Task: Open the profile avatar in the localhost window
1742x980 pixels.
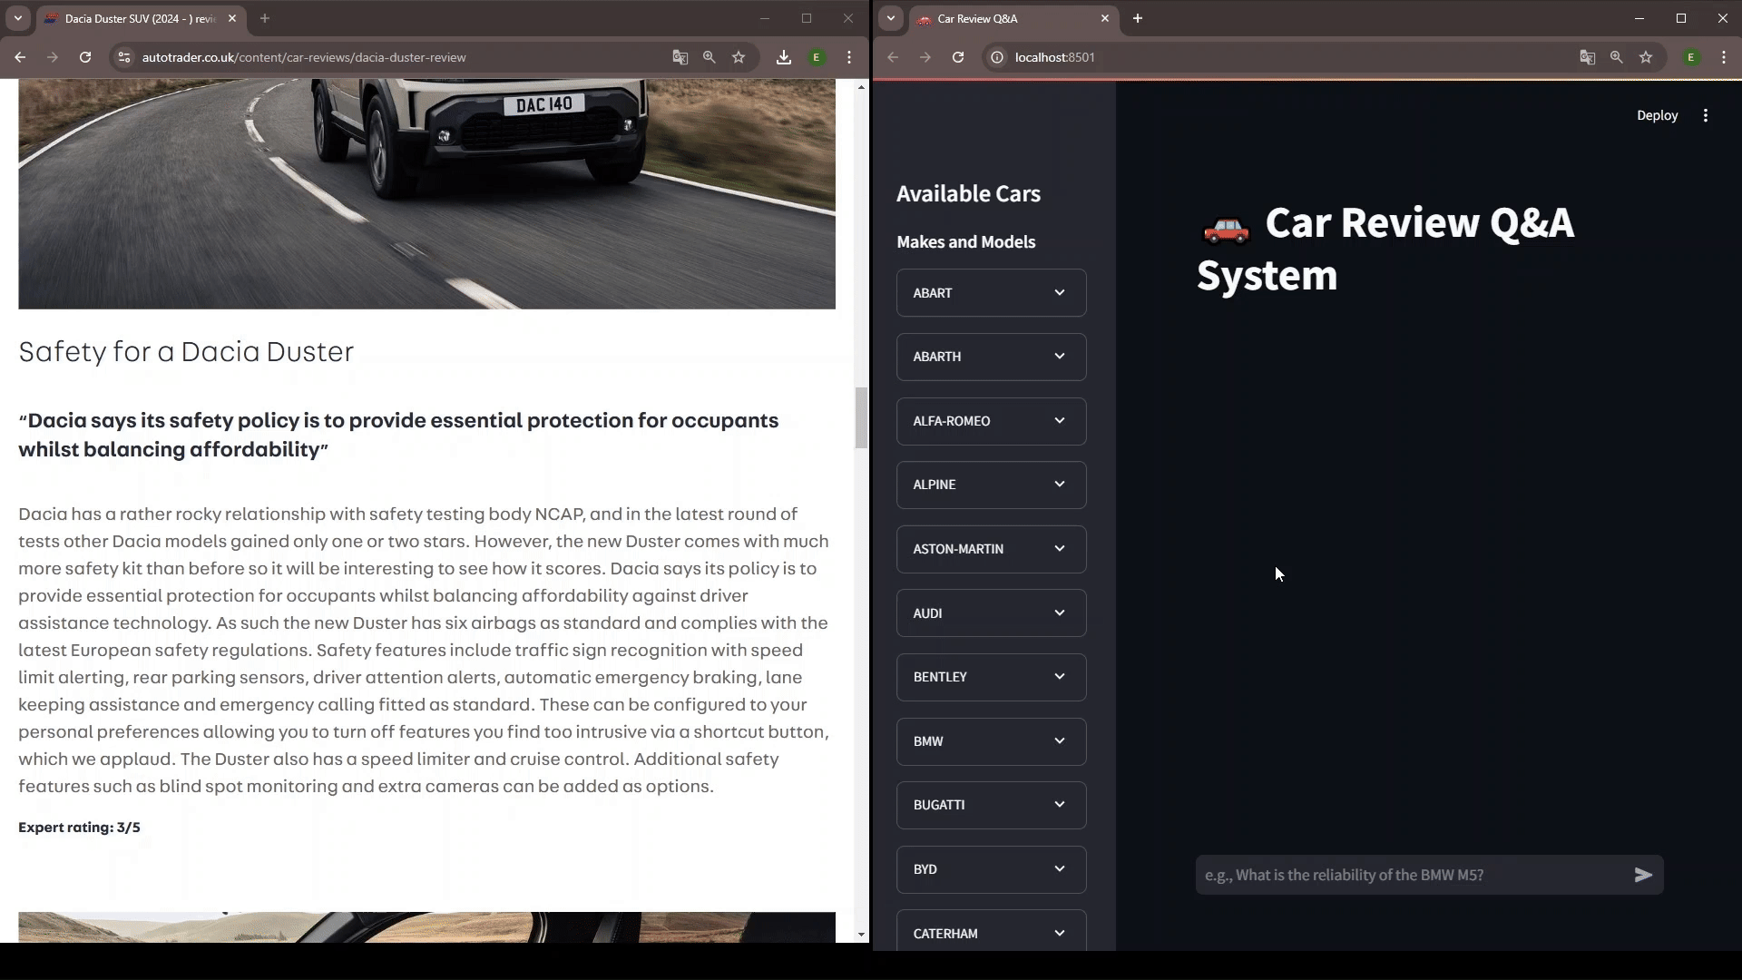Action: pyautogui.click(x=1691, y=57)
